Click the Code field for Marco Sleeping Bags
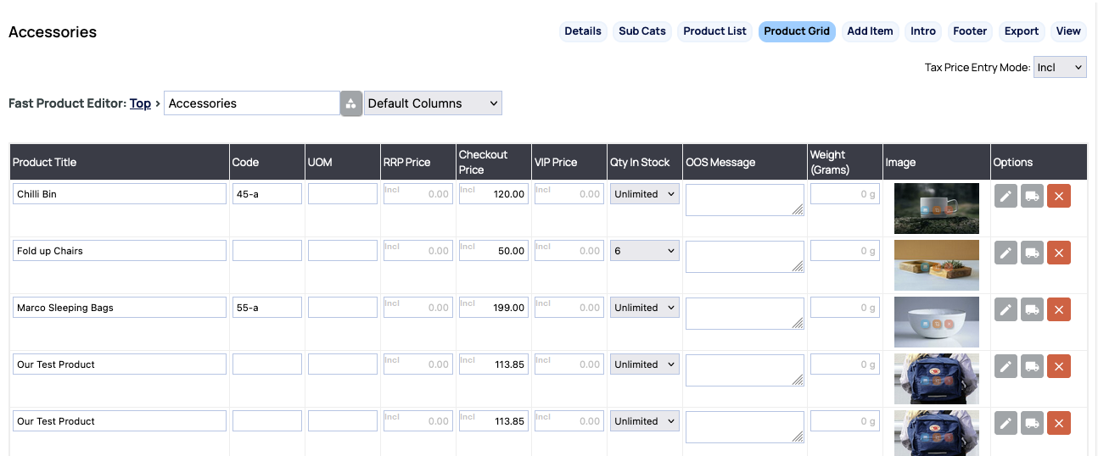This screenshot has width=1098, height=456. [x=266, y=308]
